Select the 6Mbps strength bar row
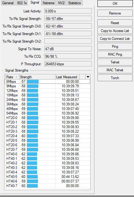Viewport: 134px width, 197px height. pyautogui.click(x=47, y=82)
